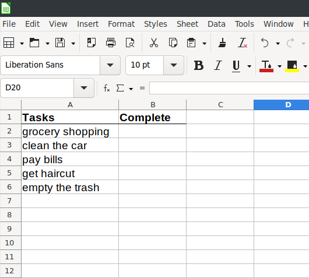Click the Copy icon
The image size is (309, 278).
click(x=173, y=43)
